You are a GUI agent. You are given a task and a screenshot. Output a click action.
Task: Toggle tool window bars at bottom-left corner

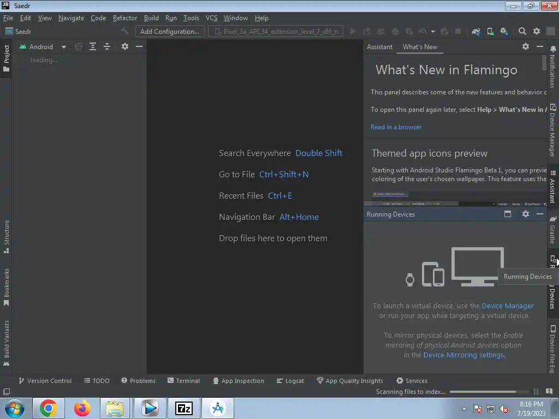tap(7, 392)
